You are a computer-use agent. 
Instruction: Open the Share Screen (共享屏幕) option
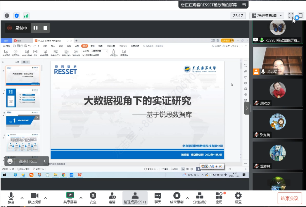click(70, 198)
